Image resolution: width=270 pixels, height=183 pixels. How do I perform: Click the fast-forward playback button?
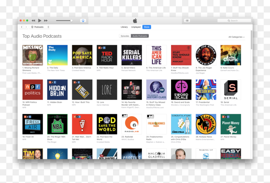point(46,21)
